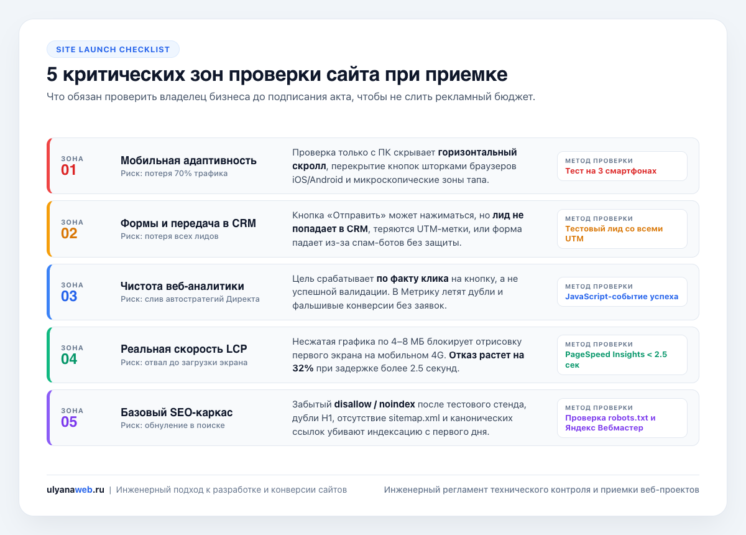
Task: Click the zone number 04
Action: [69, 359]
